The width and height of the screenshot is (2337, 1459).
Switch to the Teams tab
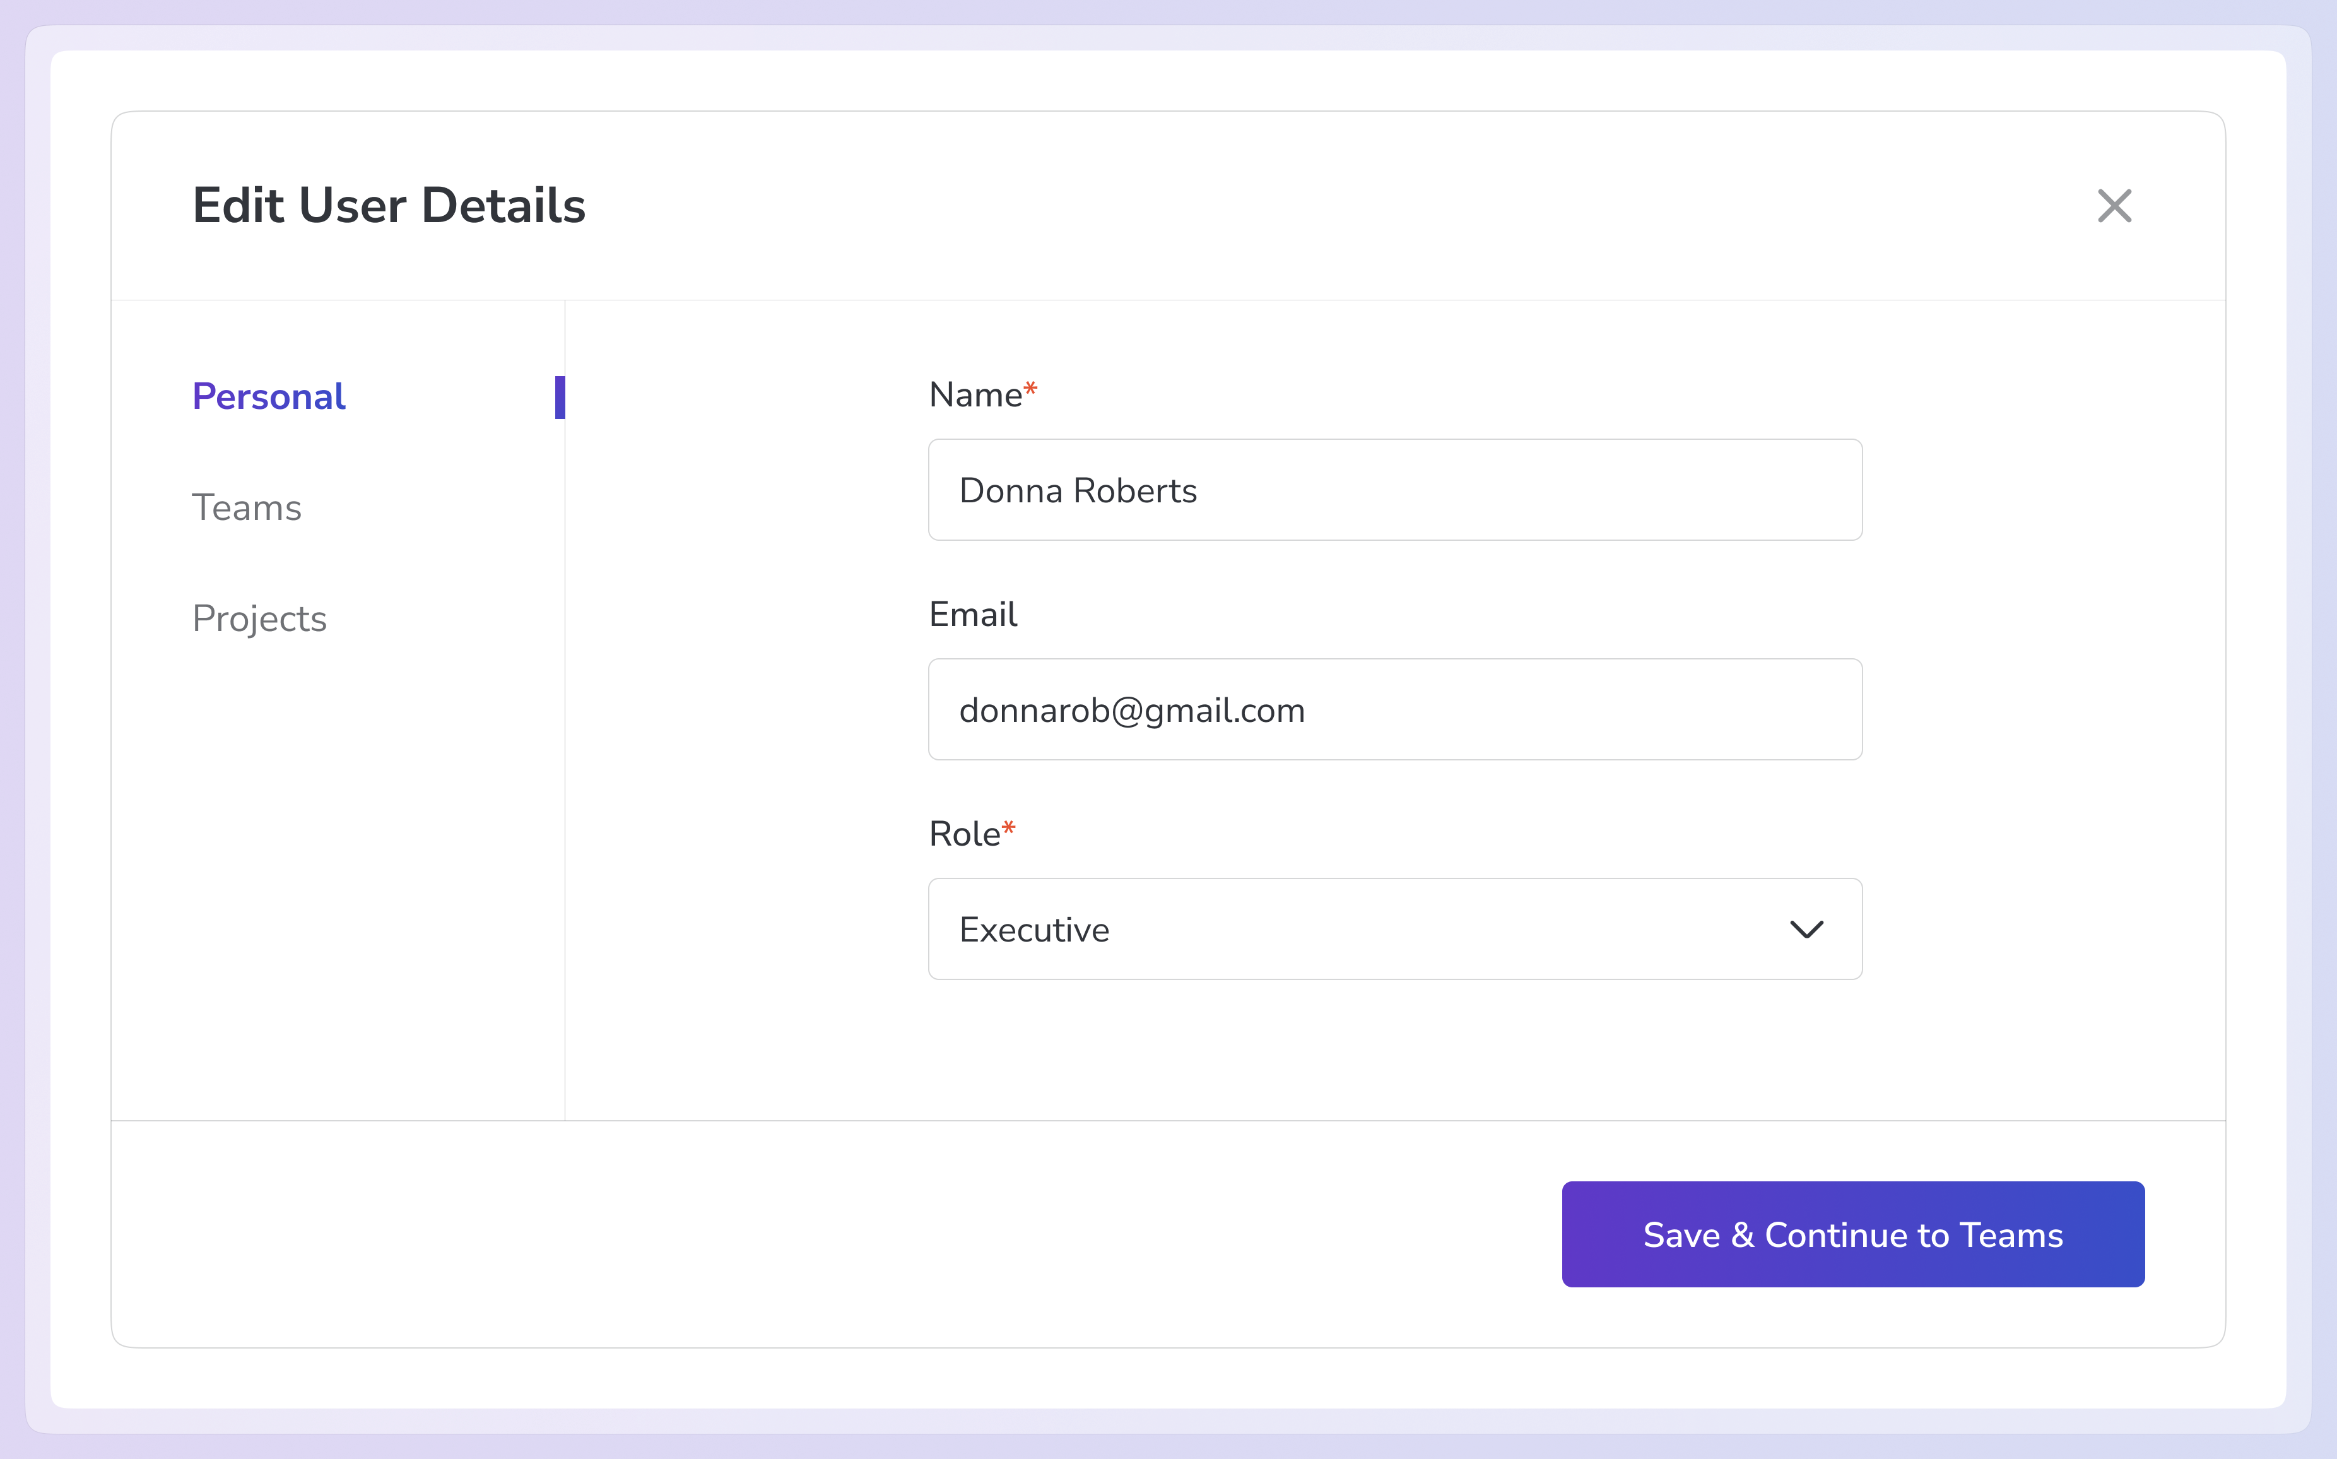[247, 507]
